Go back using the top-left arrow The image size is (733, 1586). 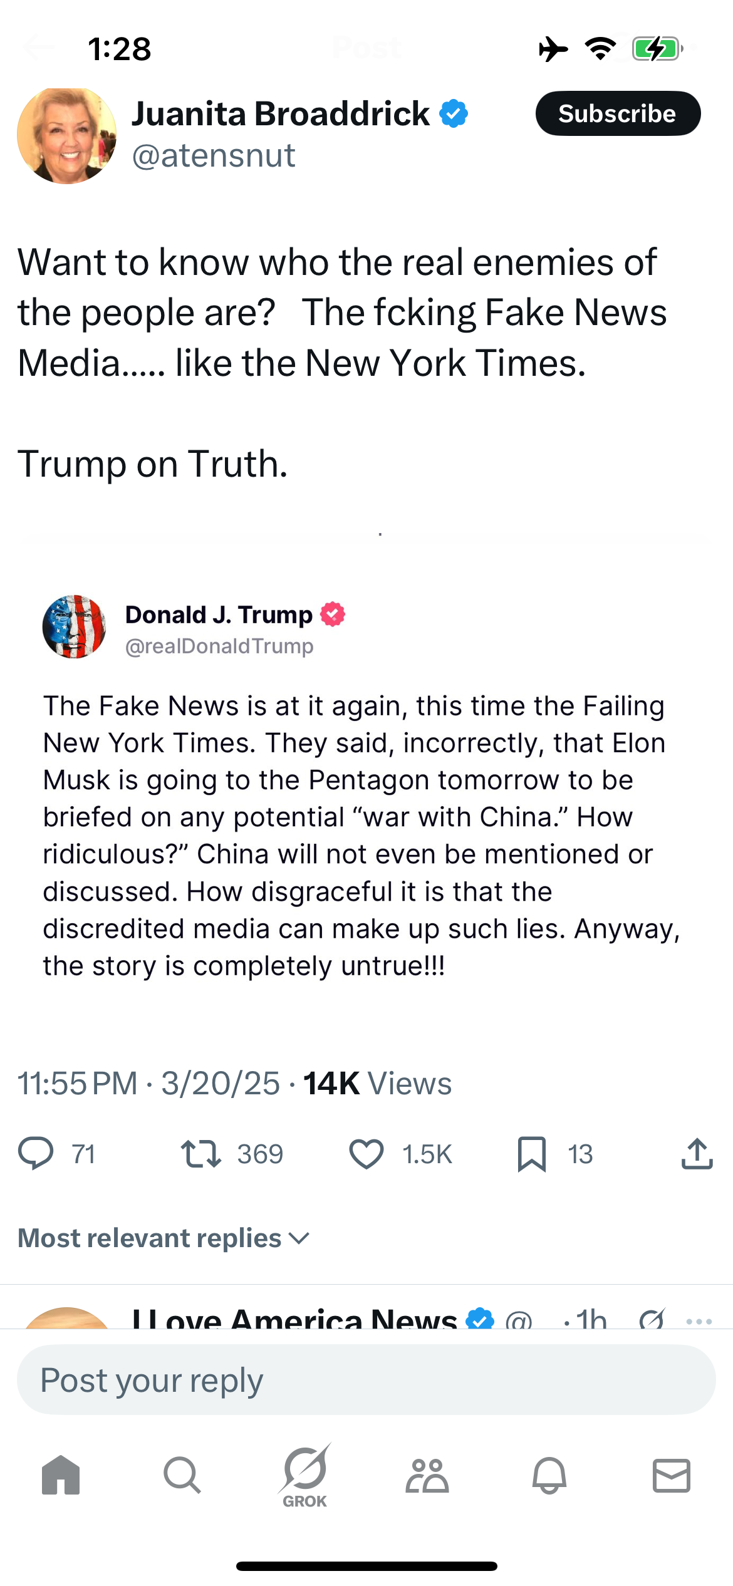[38, 48]
